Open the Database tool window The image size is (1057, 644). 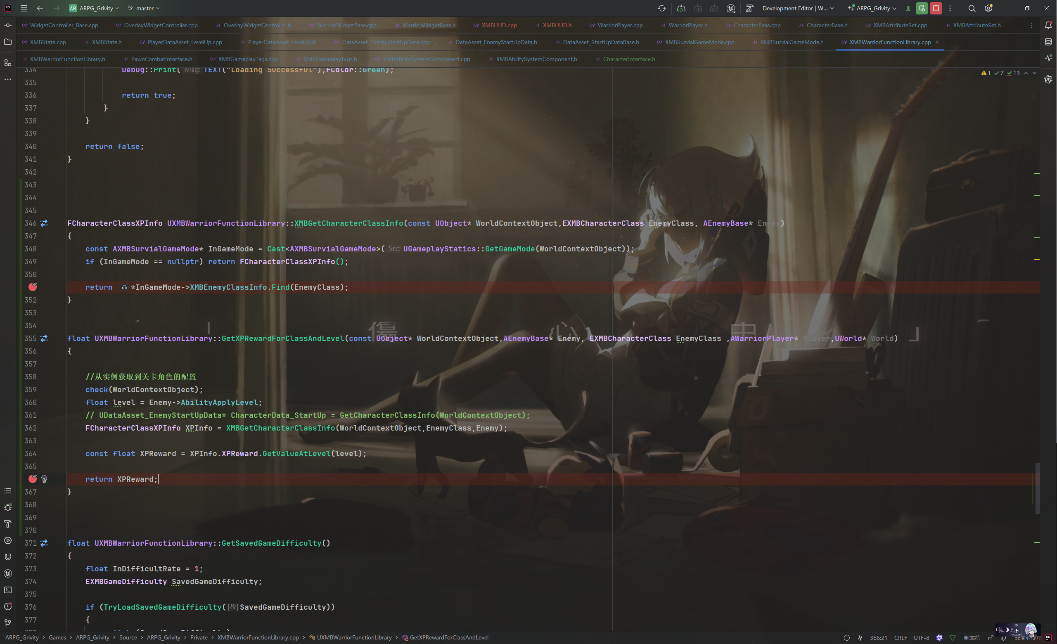1048,42
